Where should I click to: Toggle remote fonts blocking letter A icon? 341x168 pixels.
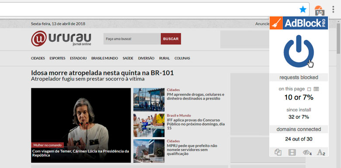[320, 152]
